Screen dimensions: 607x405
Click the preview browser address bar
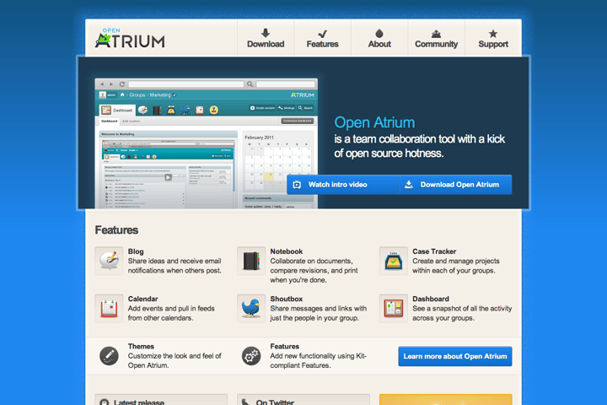tap(186, 84)
